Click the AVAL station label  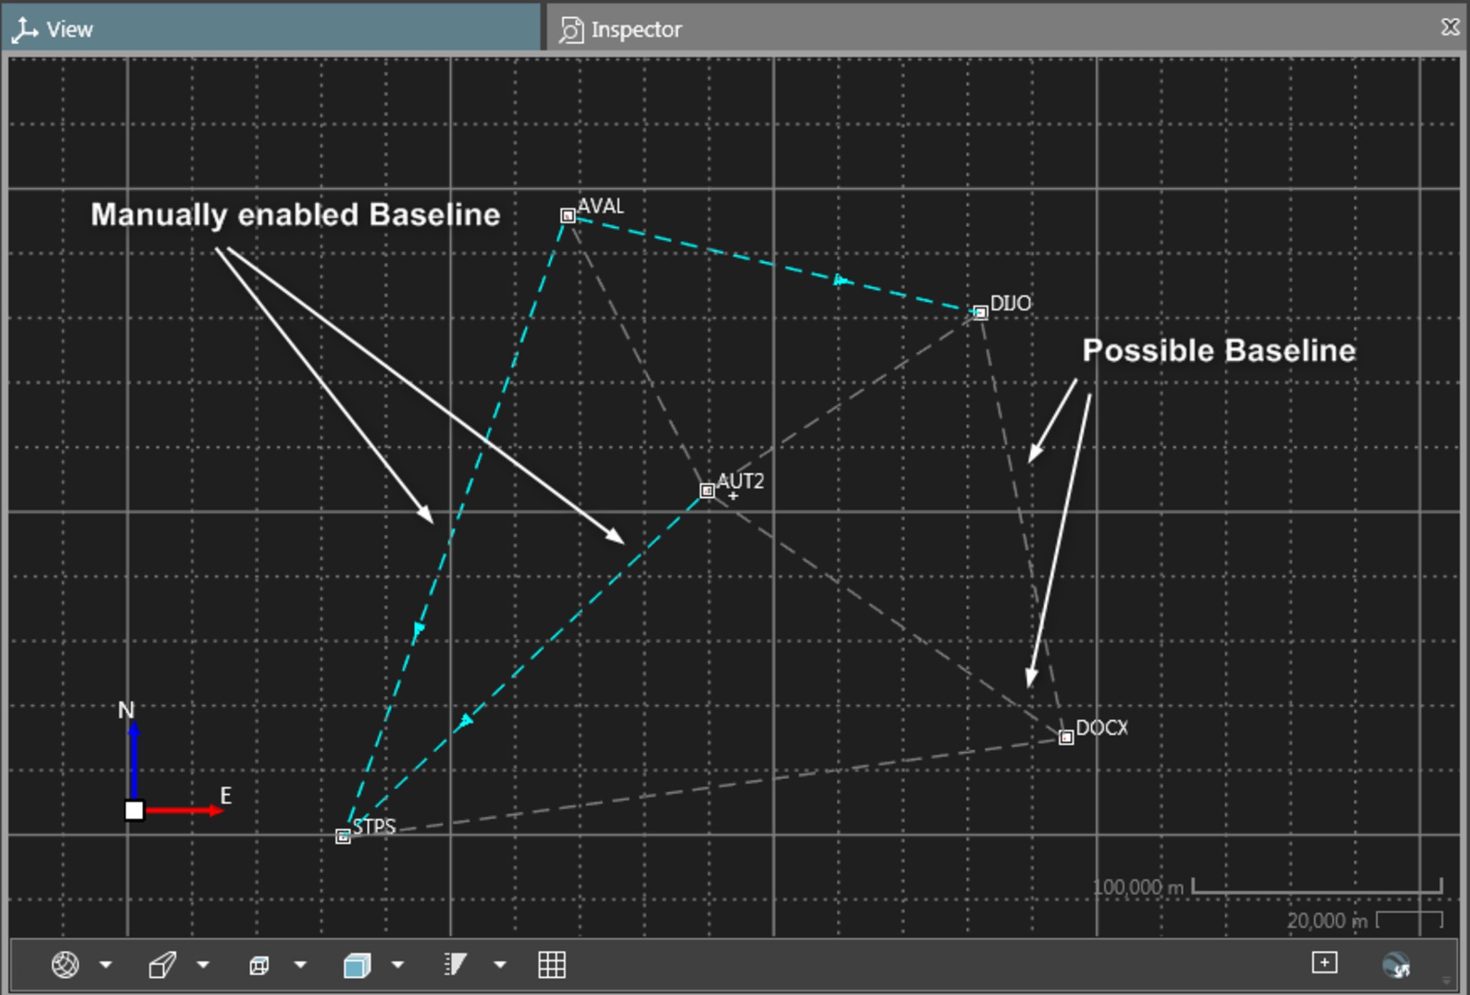(x=601, y=206)
